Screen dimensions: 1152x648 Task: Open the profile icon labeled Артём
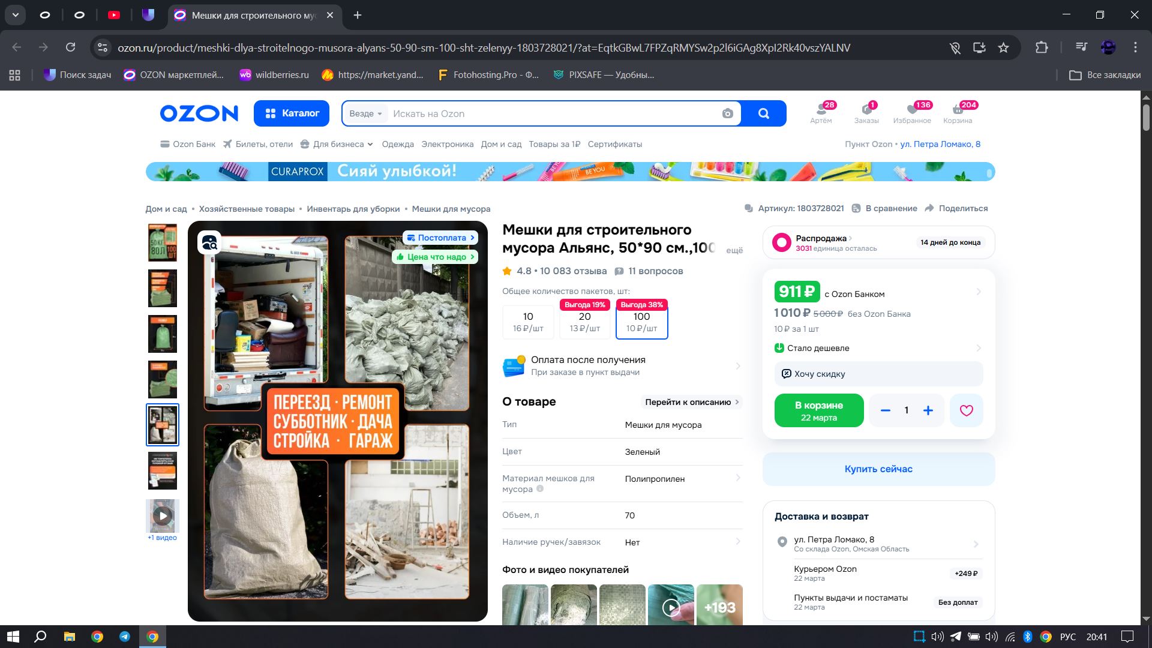pos(821,112)
